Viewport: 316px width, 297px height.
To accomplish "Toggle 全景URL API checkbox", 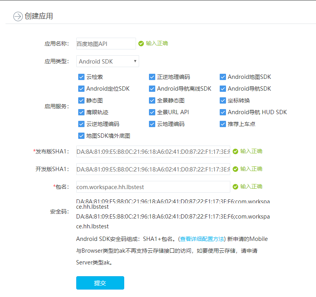I will (152, 112).
